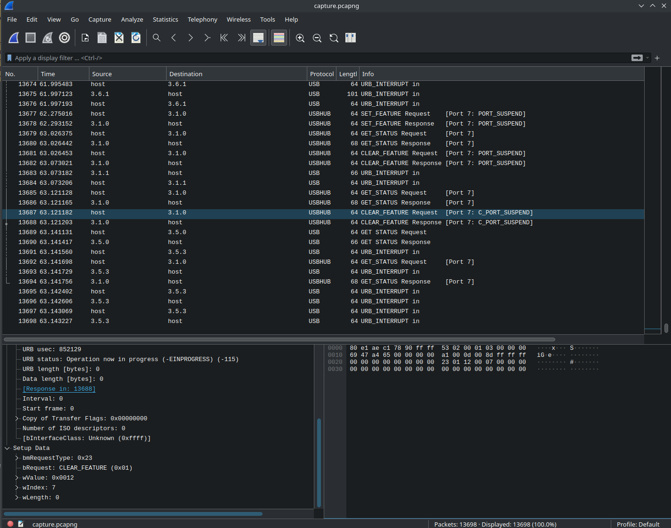The height and width of the screenshot is (528, 671).
Task: Go to the next packet
Action: pos(191,38)
